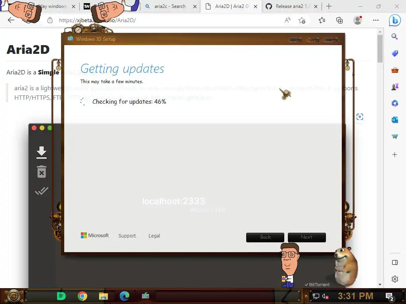Viewport: 406px width, 304px height.
Task: Open Edge Settings and more menu
Action: tap(376, 20)
